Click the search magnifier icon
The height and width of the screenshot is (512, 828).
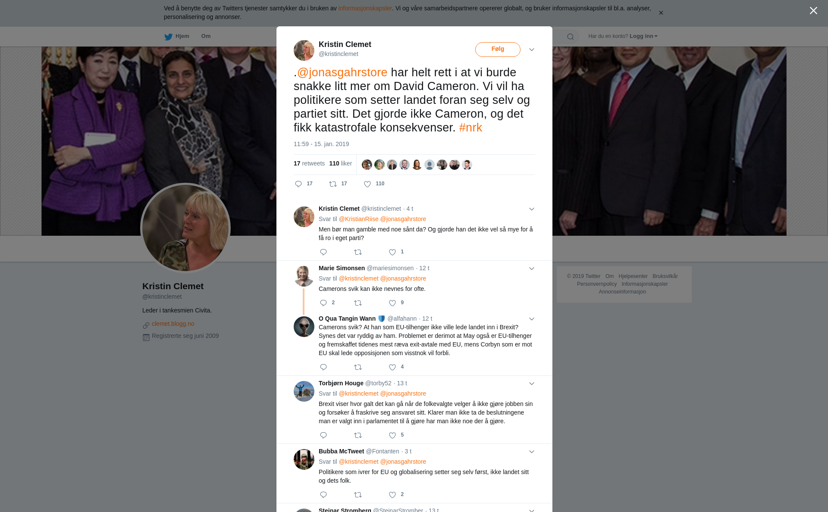(x=571, y=37)
